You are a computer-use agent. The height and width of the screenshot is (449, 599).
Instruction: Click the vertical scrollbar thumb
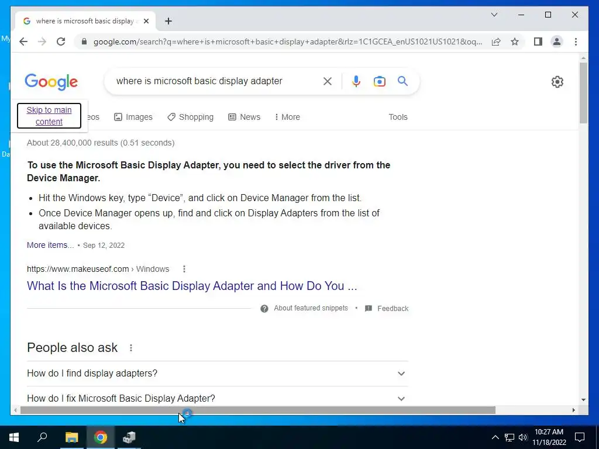click(x=583, y=93)
